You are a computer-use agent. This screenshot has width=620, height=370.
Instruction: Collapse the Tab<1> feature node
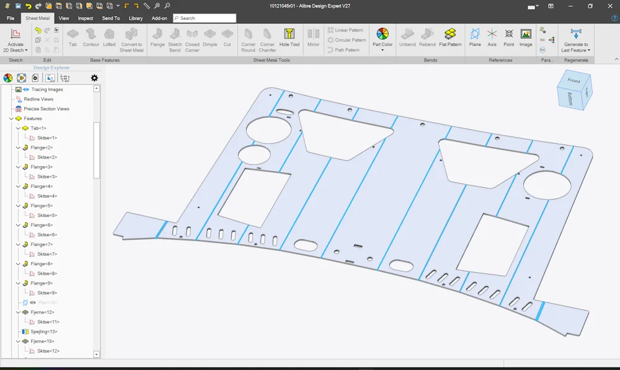(x=18, y=128)
